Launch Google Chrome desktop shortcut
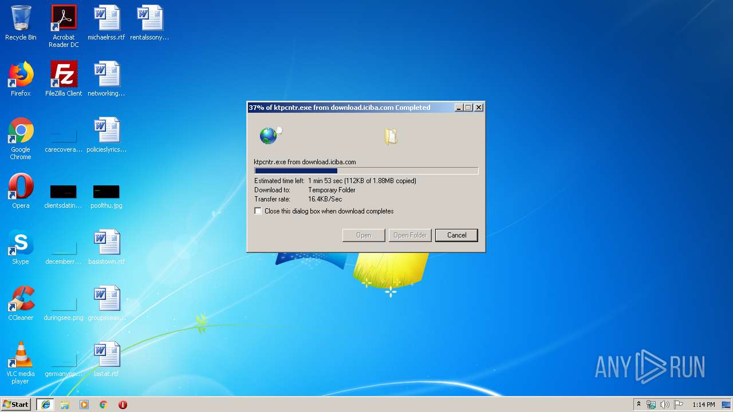Screen dimensions: 733x412 point(21,138)
